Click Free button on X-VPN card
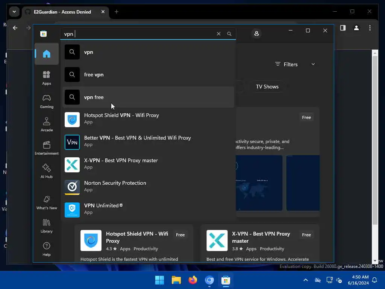 306,235
